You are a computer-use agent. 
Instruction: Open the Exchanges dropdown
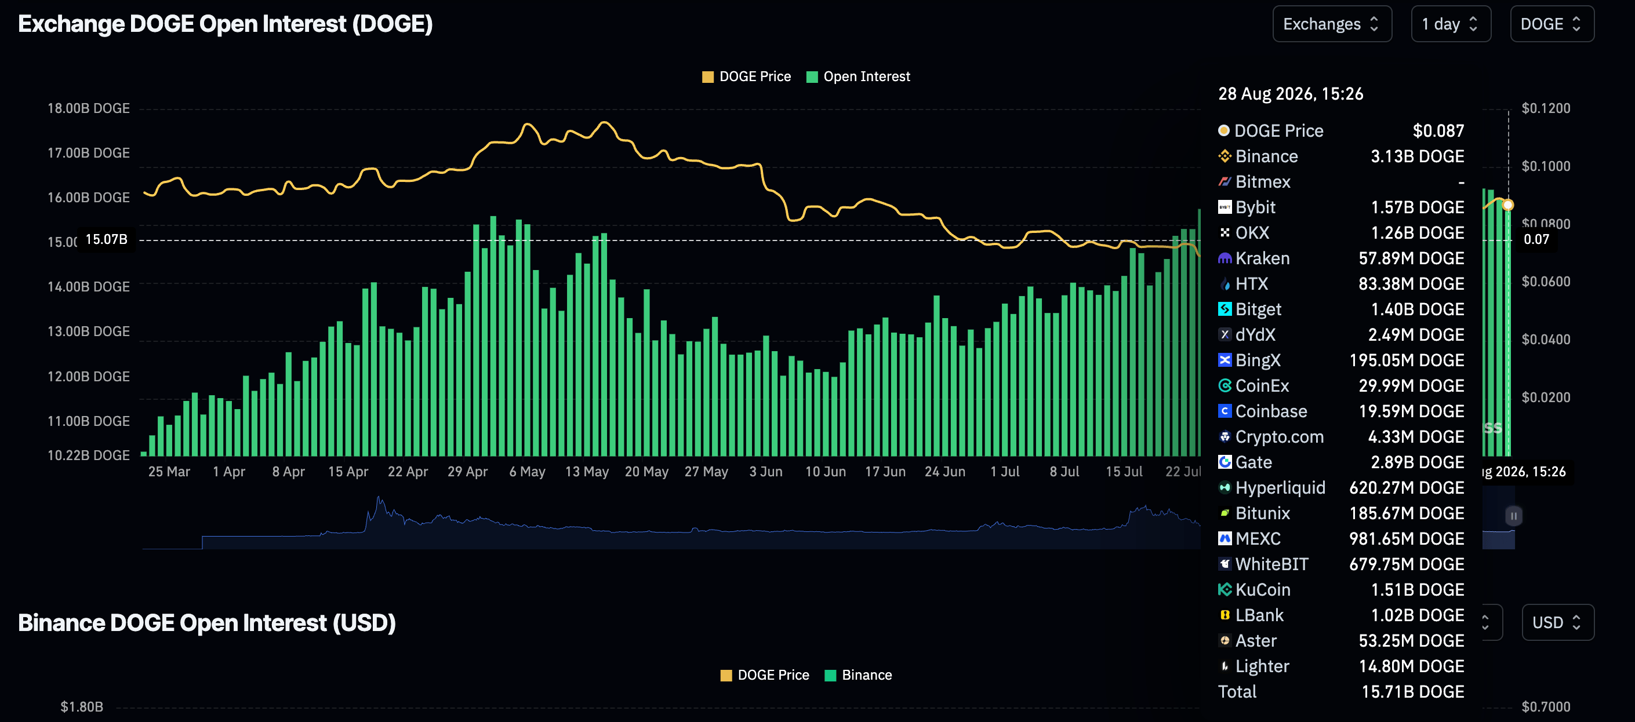[1332, 24]
